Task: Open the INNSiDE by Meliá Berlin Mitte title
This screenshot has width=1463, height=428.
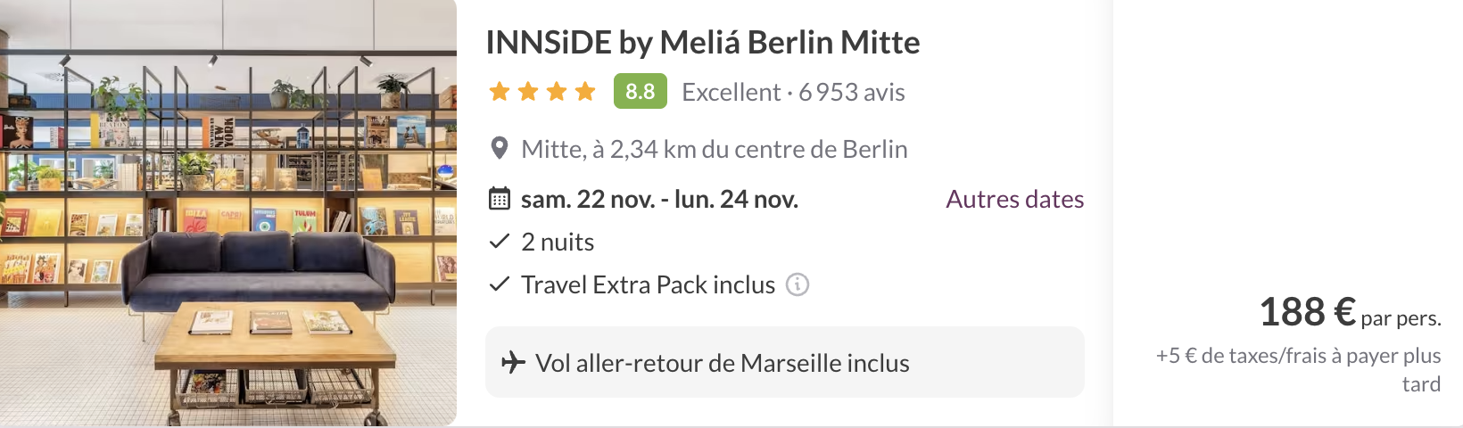Action: (702, 43)
